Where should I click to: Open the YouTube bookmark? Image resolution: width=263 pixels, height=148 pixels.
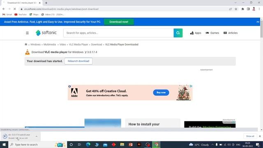pyautogui.click(x=21, y=15)
